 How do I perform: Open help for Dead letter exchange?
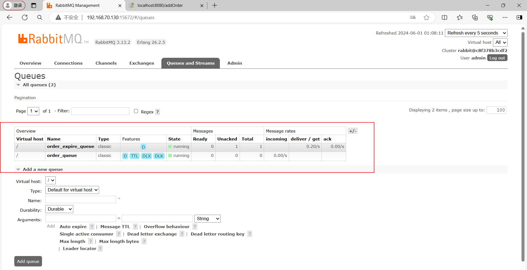182,234
